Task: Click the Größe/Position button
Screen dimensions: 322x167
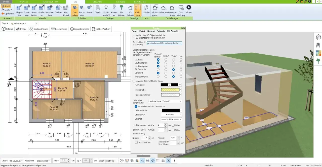Action: (101, 29)
